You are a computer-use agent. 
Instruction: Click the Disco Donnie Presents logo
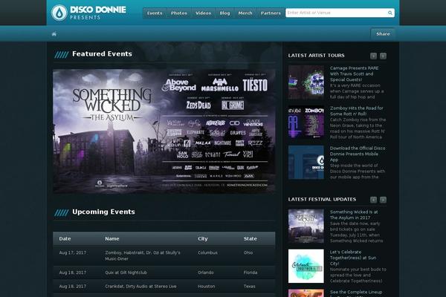coord(88,13)
